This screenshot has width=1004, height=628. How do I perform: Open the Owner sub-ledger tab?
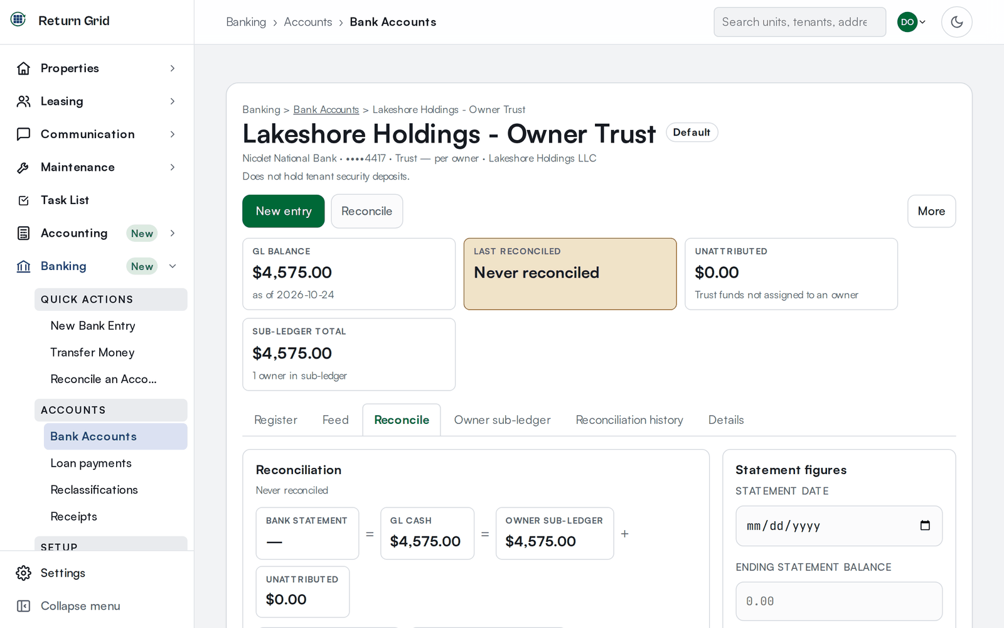[502, 420]
